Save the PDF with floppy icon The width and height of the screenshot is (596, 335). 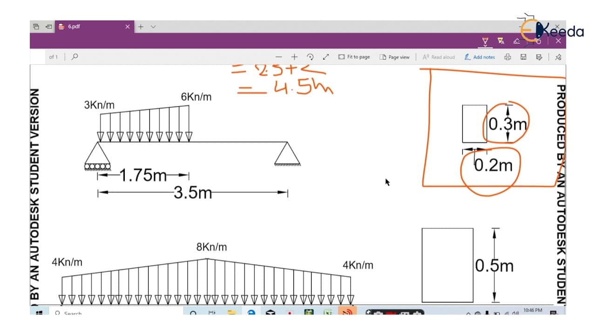[523, 57]
